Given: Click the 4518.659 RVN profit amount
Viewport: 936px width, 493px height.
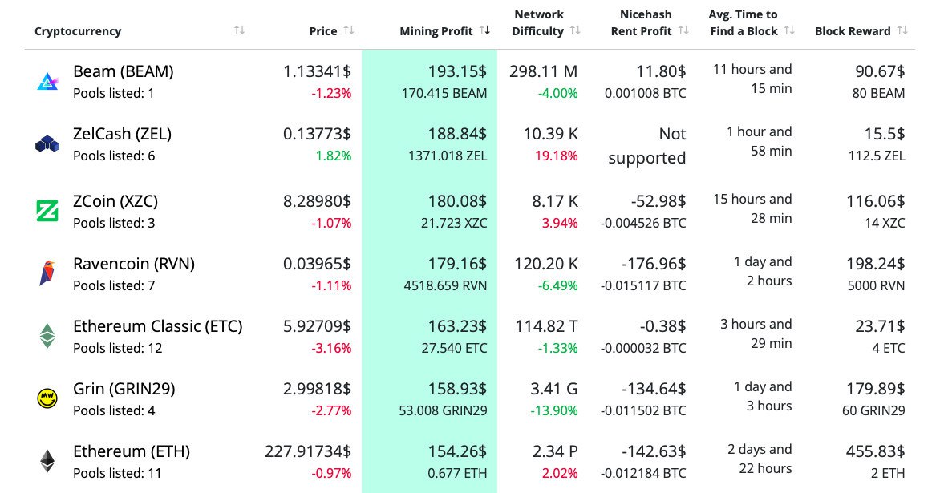Looking at the screenshot, I should 445,286.
